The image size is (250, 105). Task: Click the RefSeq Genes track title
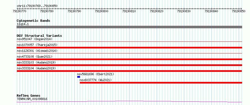coord(28,96)
